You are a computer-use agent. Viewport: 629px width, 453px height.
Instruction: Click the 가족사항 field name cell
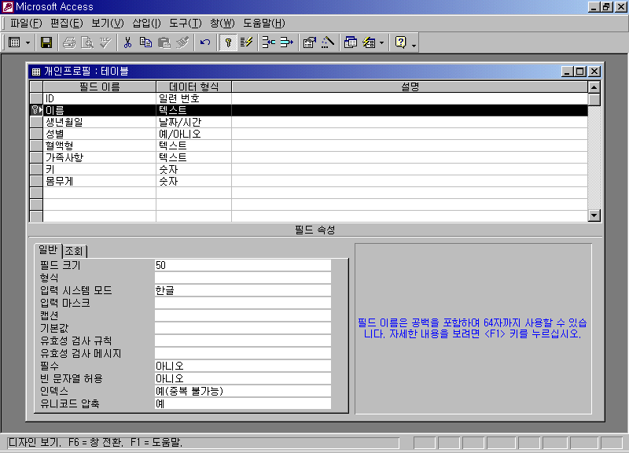tap(100, 157)
